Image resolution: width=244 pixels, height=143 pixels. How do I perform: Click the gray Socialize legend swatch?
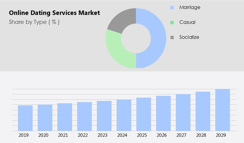click(x=172, y=37)
